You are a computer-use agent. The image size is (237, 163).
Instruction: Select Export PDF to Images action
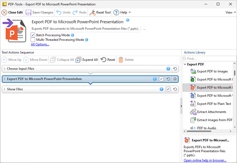pyautogui.click(x=209, y=71)
